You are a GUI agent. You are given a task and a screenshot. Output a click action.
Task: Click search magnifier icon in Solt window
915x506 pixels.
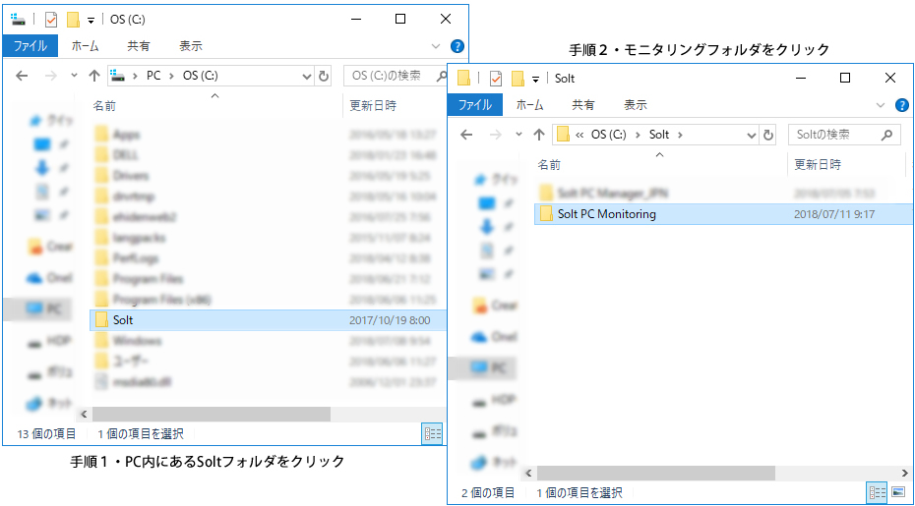pos(886,135)
